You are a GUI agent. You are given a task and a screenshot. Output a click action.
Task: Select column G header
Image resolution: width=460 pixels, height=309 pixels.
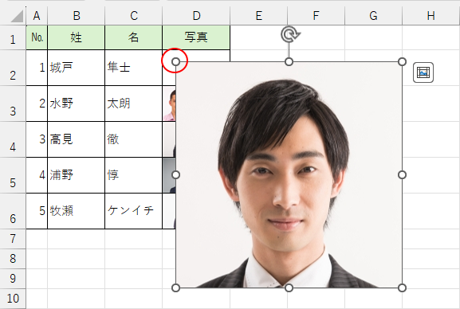click(373, 16)
